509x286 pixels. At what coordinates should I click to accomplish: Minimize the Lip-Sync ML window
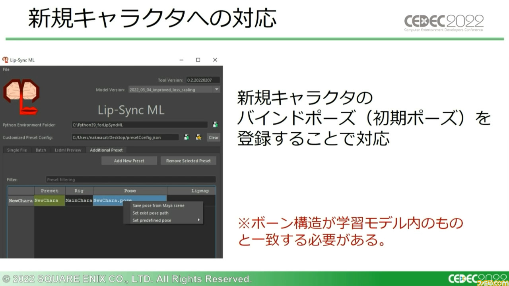pyautogui.click(x=181, y=60)
